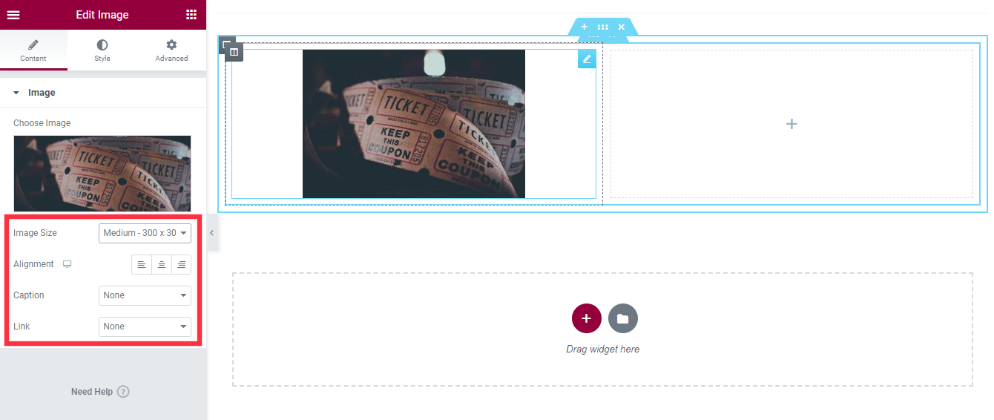Screen dimensions: 994x420
Task: Open the Image Size dropdown
Action: tap(145, 233)
